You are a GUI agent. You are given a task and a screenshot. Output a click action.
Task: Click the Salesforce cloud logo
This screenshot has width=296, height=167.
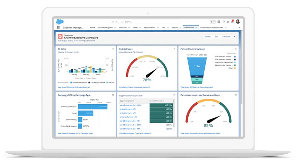[x=60, y=22]
